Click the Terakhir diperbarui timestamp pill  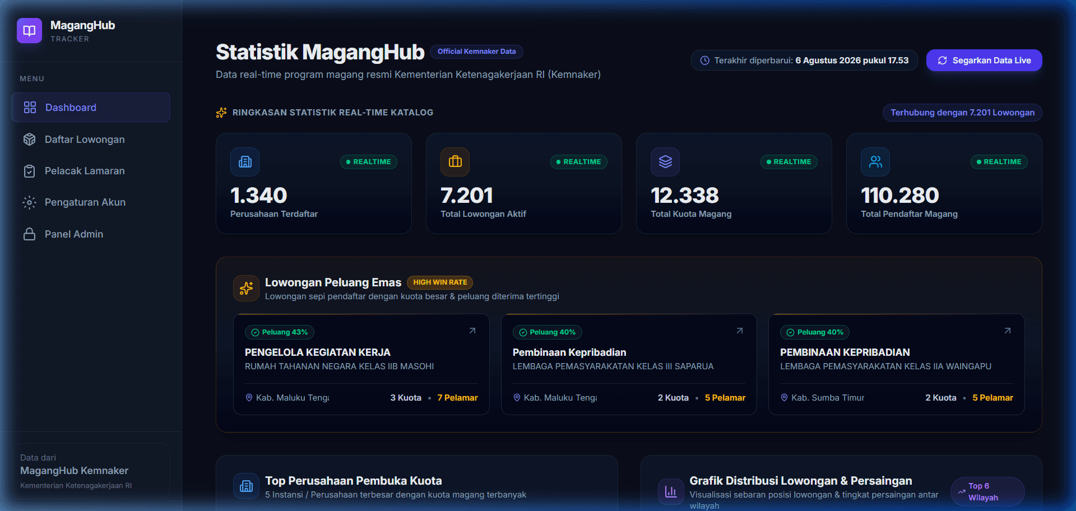[x=804, y=61]
